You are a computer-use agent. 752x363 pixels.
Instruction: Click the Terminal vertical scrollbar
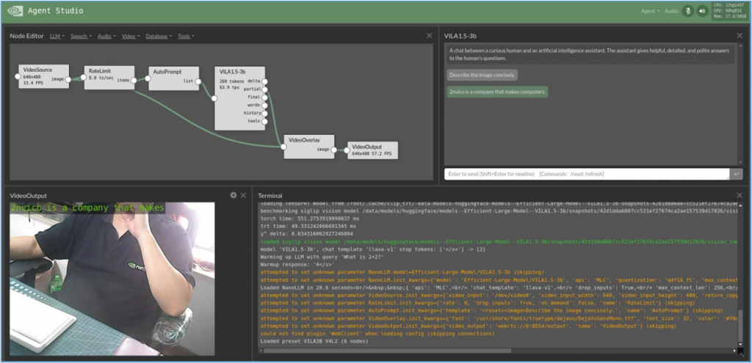(x=740, y=329)
